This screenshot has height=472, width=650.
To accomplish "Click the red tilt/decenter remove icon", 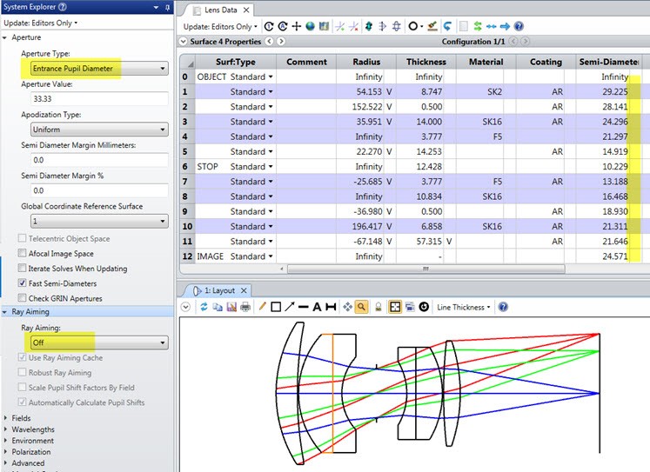I will point(353,26).
